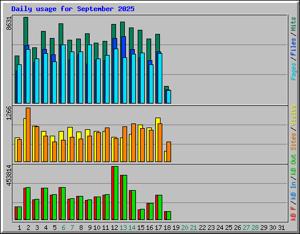Viewport: 300px width, 234px height.
Task: Select day 13 weekend label
Action: 123,228
